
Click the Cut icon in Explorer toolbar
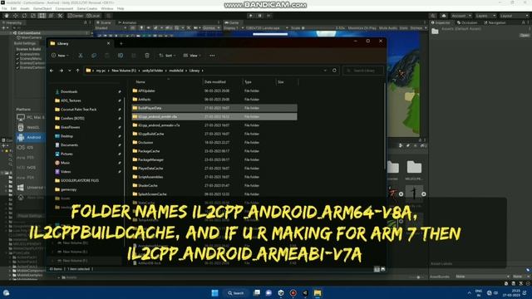(x=81, y=56)
